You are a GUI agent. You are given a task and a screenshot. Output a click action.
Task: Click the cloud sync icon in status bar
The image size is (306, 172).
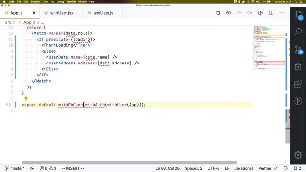tap(32, 168)
